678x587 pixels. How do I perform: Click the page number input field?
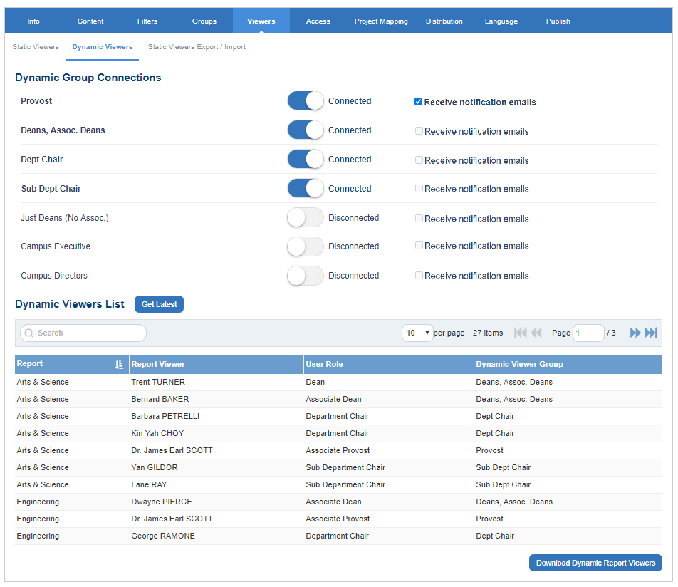(588, 333)
